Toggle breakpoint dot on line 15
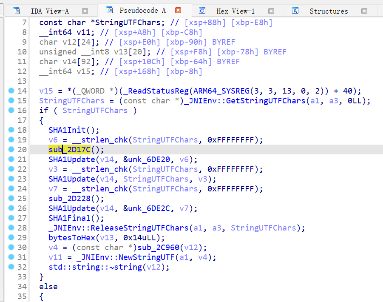 11,100
